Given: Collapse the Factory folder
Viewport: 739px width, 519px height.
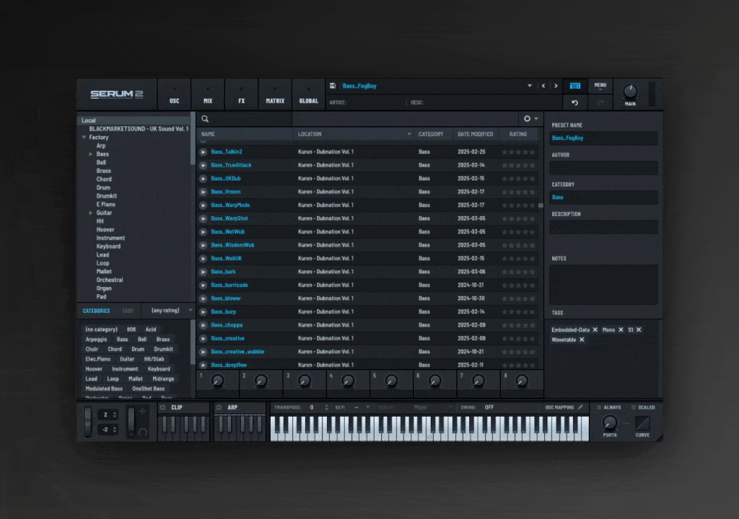Looking at the screenshot, I should [x=84, y=138].
